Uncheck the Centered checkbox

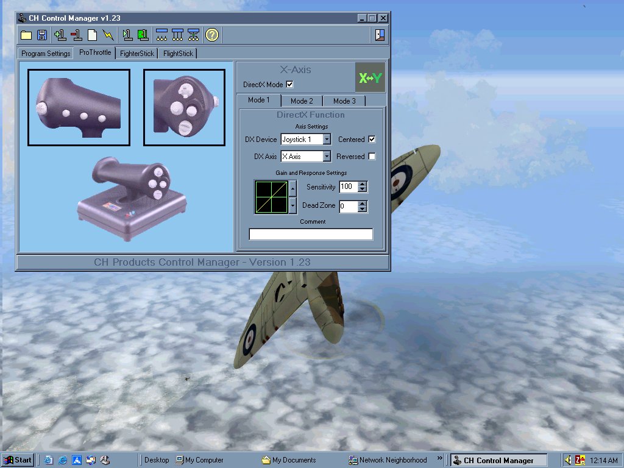372,140
